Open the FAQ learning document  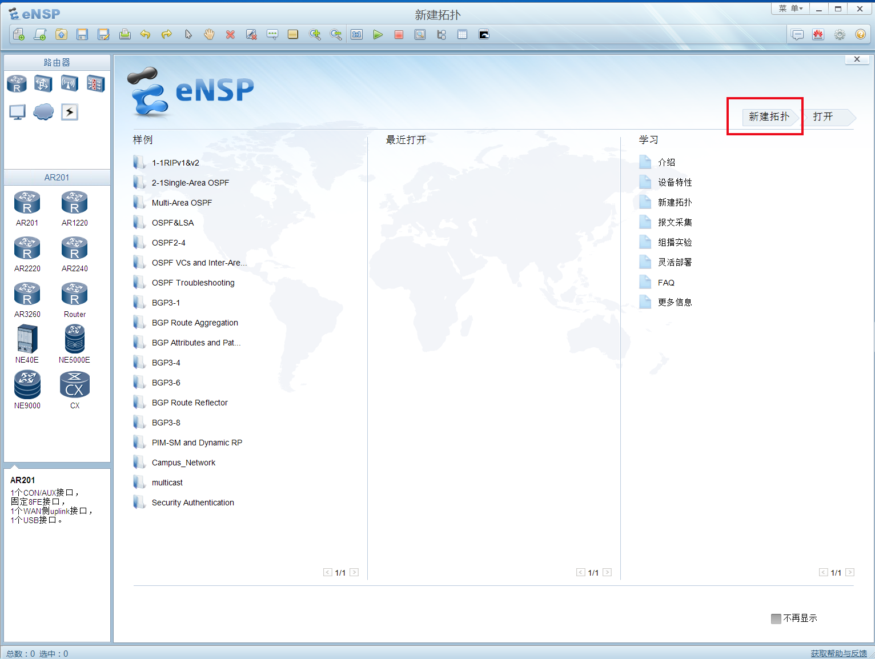click(x=666, y=283)
